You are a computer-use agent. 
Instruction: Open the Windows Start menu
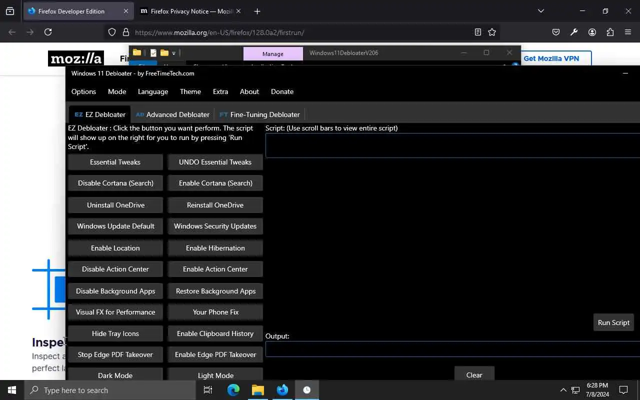click(x=12, y=390)
